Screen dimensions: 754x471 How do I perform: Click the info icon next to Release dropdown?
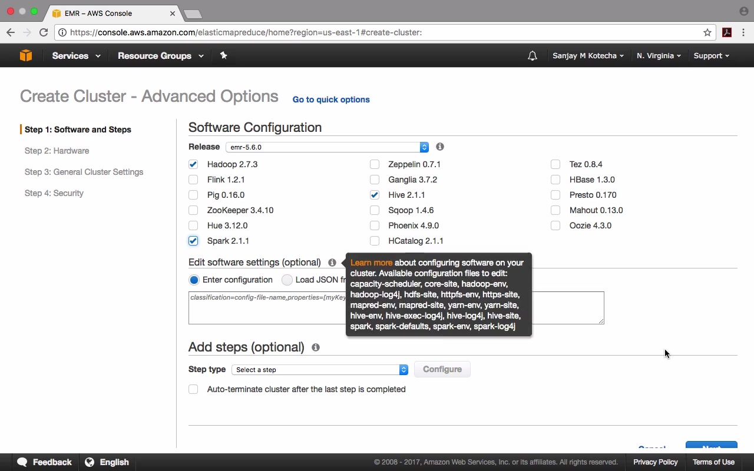(440, 147)
